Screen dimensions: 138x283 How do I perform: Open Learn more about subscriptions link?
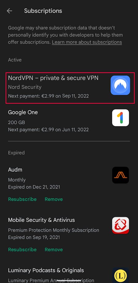coord(87,42)
